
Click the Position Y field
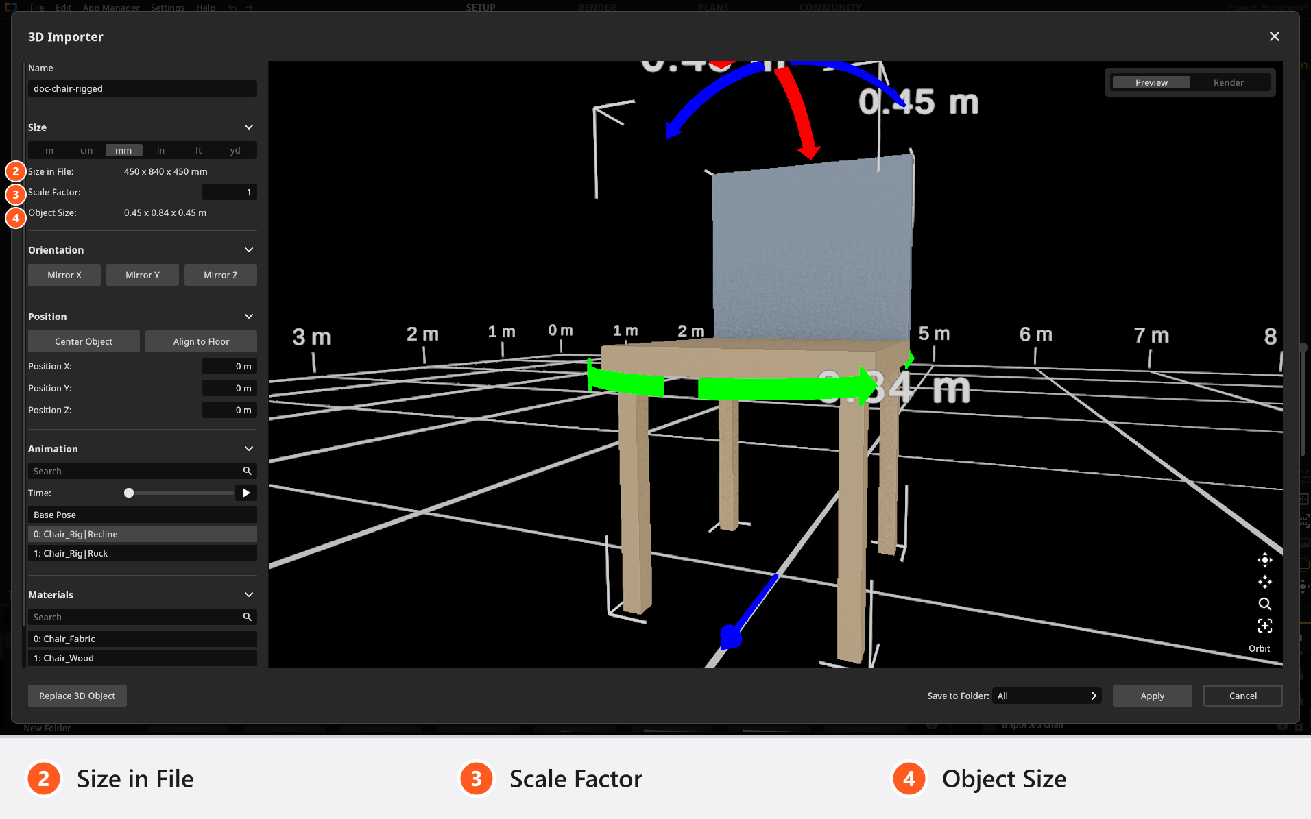tap(230, 388)
